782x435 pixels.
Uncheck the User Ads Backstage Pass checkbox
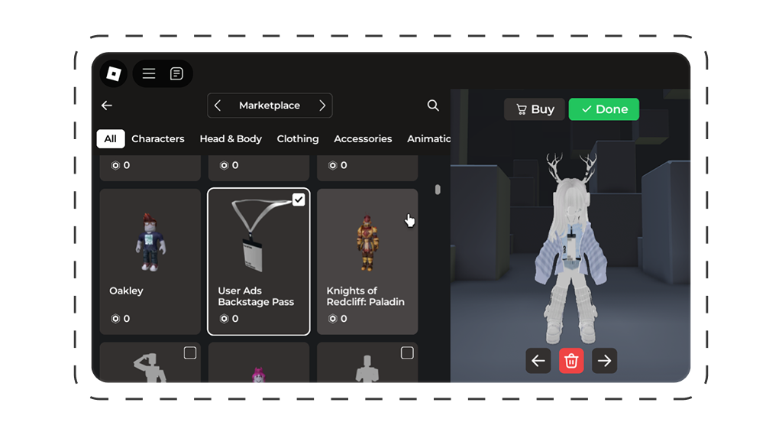click(299, 200)
